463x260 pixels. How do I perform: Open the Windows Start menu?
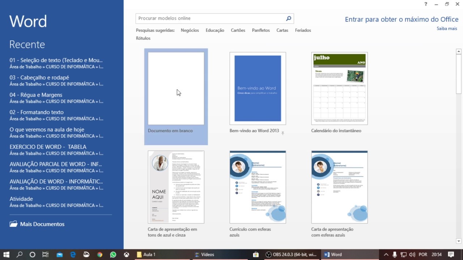(x=7, y=255)
